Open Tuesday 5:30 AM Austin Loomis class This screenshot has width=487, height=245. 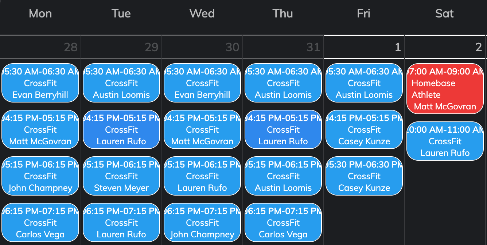click(121, 83)
